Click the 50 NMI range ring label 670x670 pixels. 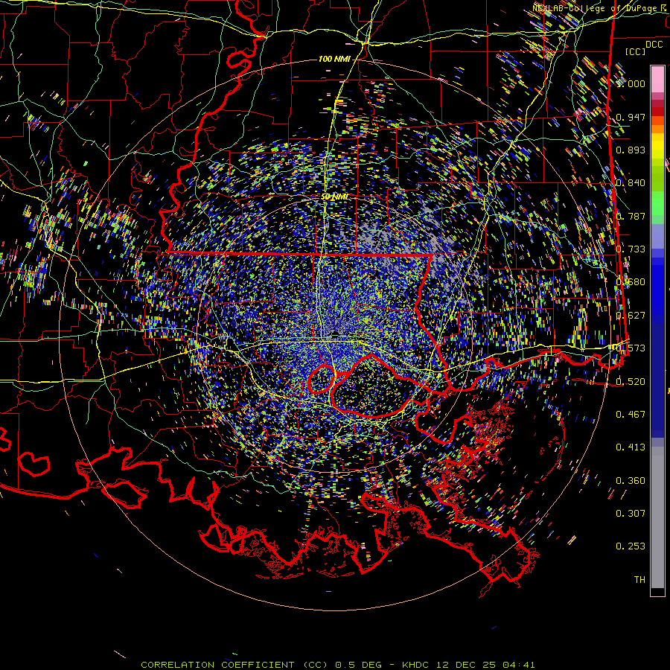pyautogui.click(x=334, y=197)
